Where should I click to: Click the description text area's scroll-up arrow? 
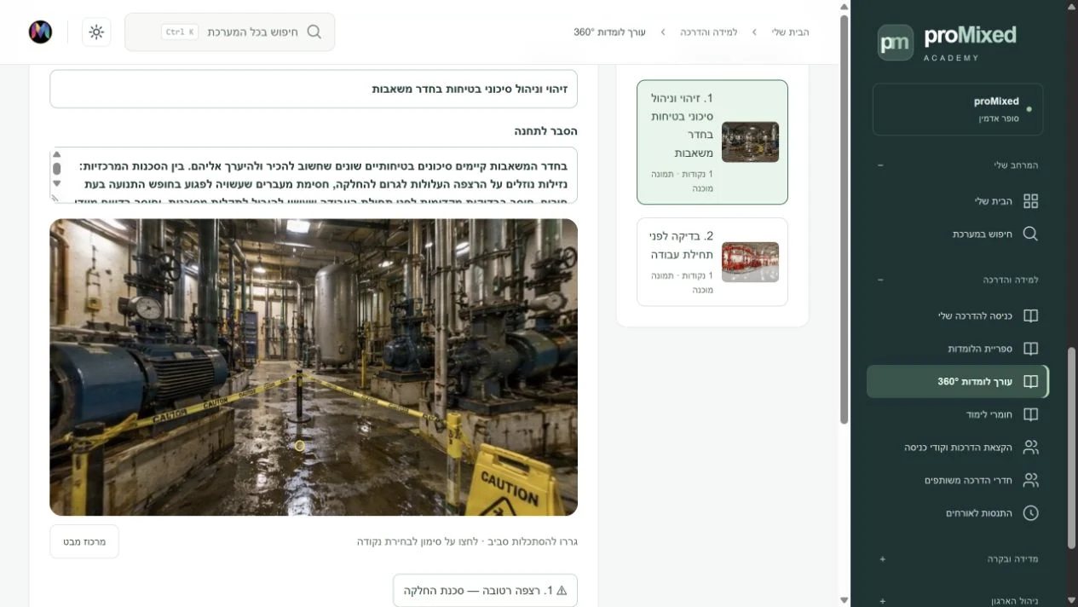(56, 154)
